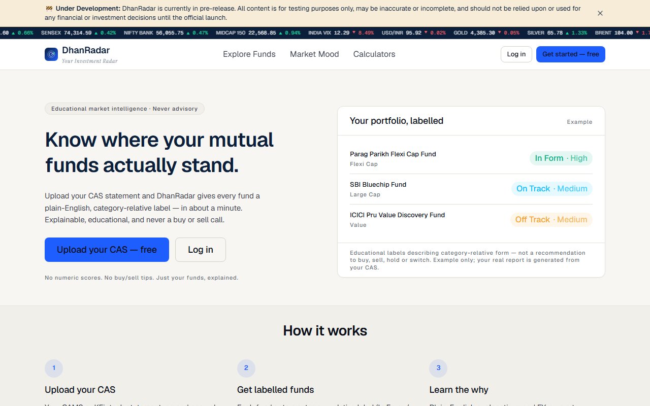Screen dimensions: 650x406
Task: Select the SBI Bluechip Fund row
Action: [471, 189]
